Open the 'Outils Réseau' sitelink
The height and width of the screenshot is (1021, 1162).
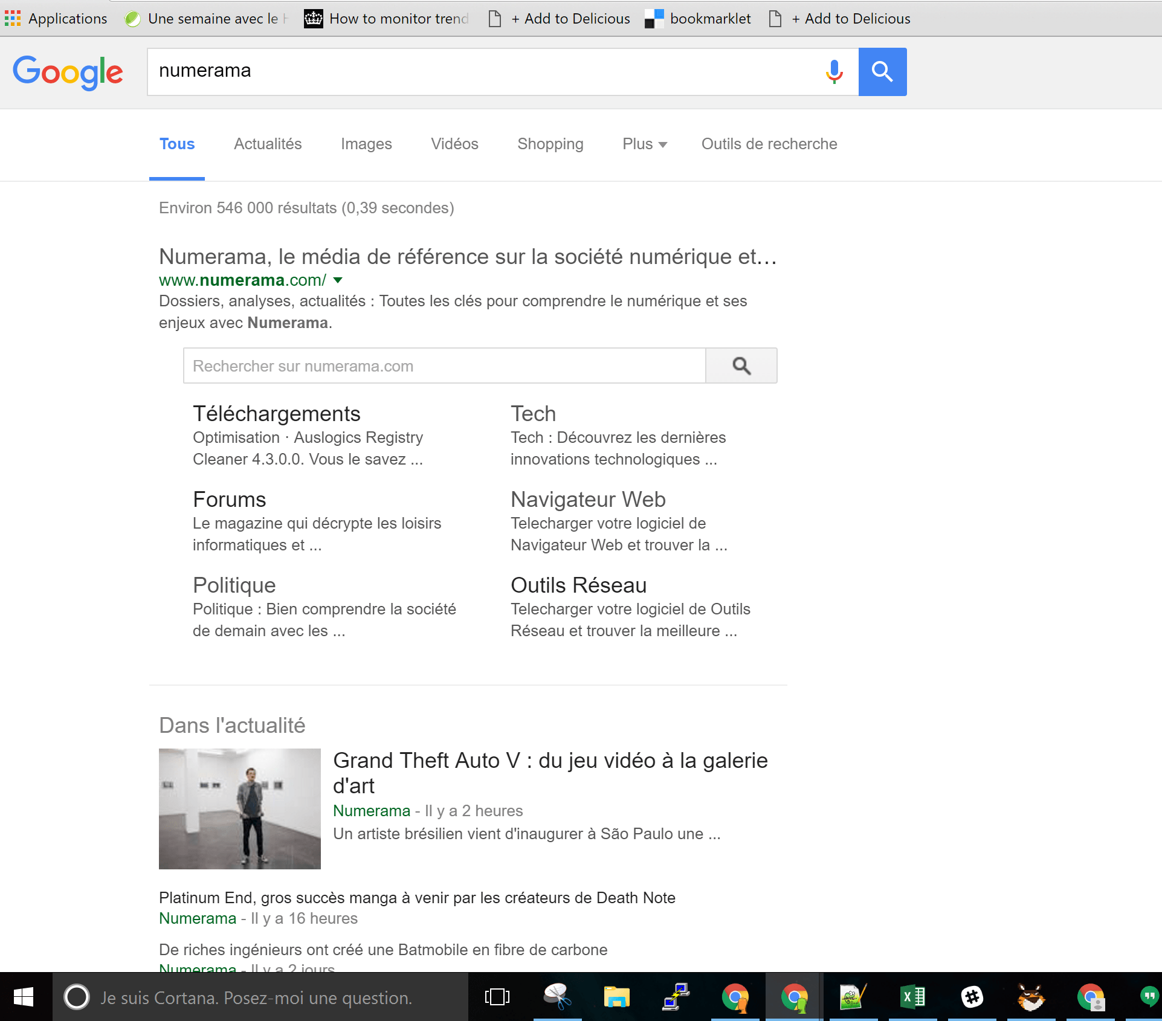(579, 585)
